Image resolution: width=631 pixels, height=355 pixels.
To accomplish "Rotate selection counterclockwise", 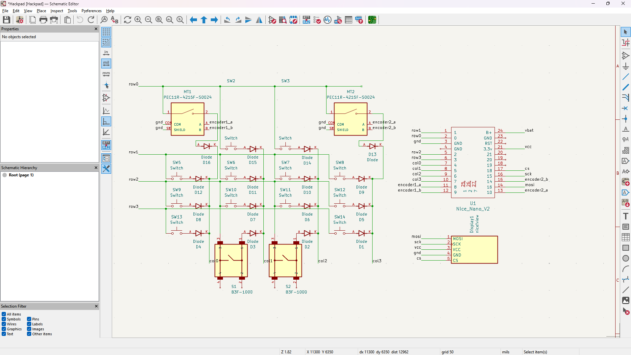I will tap(227, 20).
